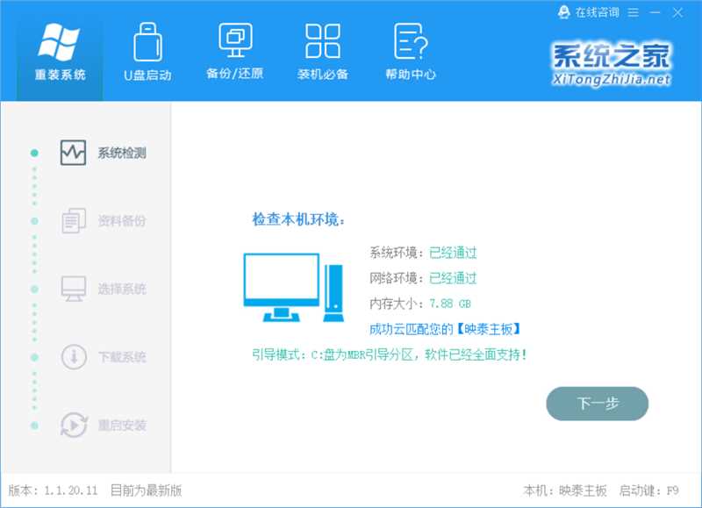Click the 启动键: F9 status label
This screenshot has height=508, width=702.
pyautogui.click(x=649, y=490)
